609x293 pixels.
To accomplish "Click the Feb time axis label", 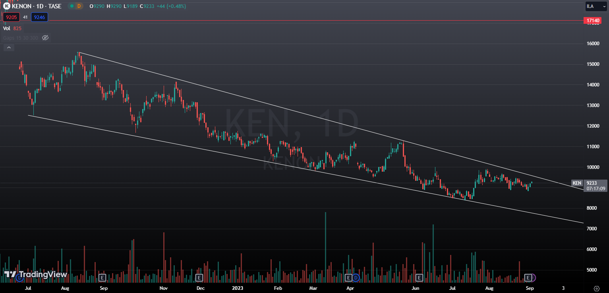I will [278, 288].
